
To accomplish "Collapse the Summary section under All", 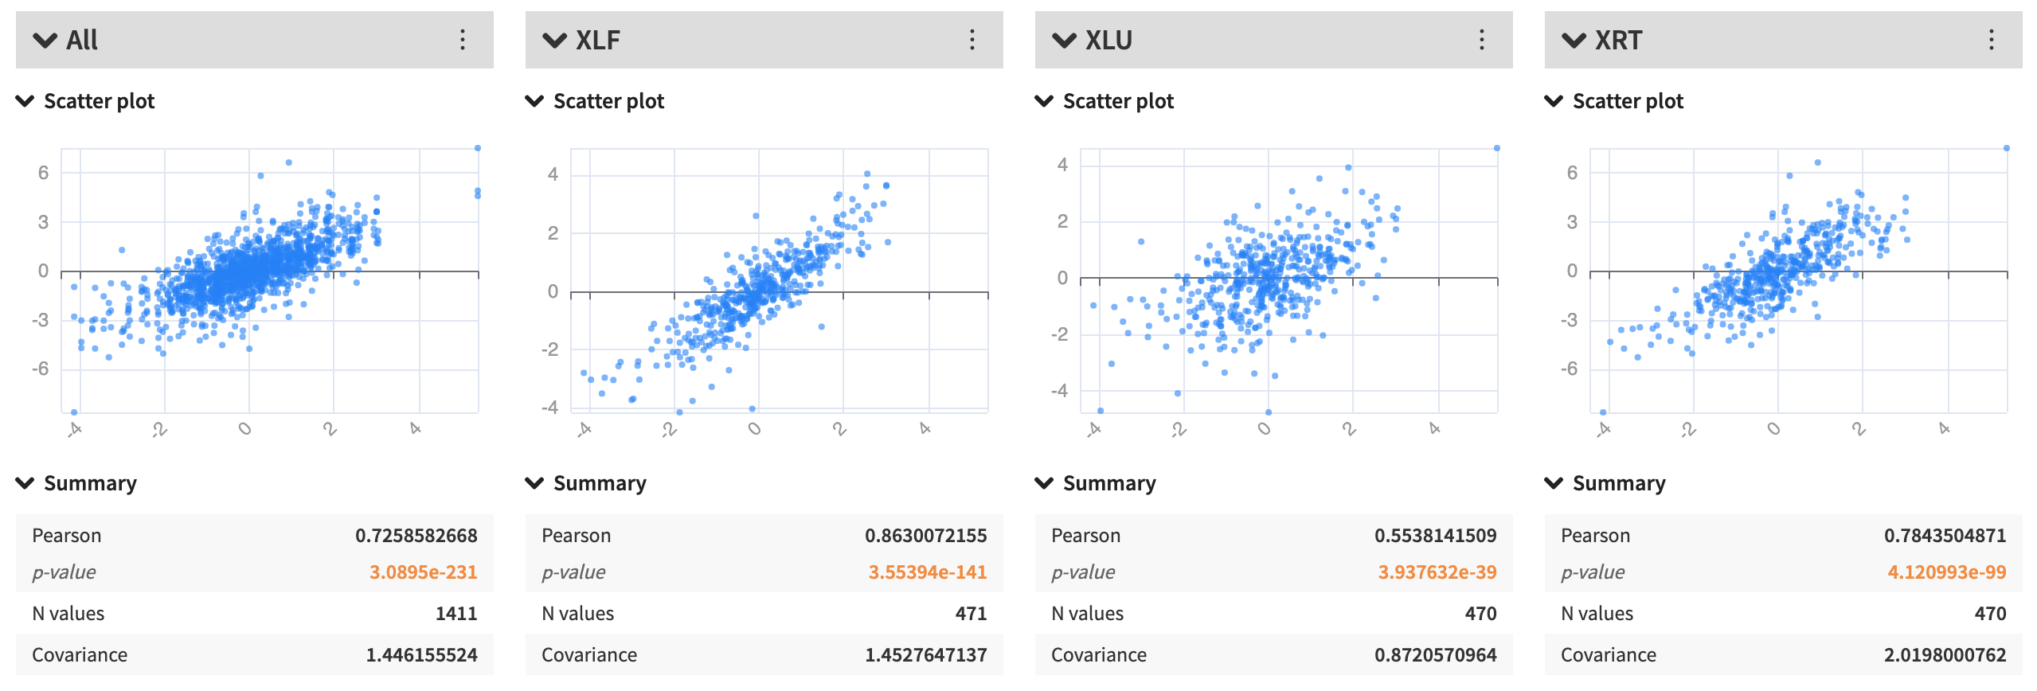I will point(25,483).
